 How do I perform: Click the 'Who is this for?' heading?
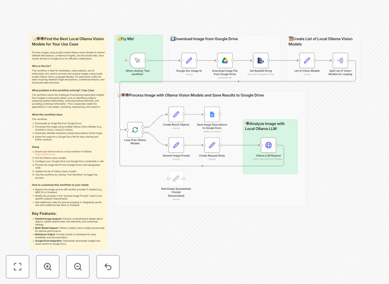(41, 66)
